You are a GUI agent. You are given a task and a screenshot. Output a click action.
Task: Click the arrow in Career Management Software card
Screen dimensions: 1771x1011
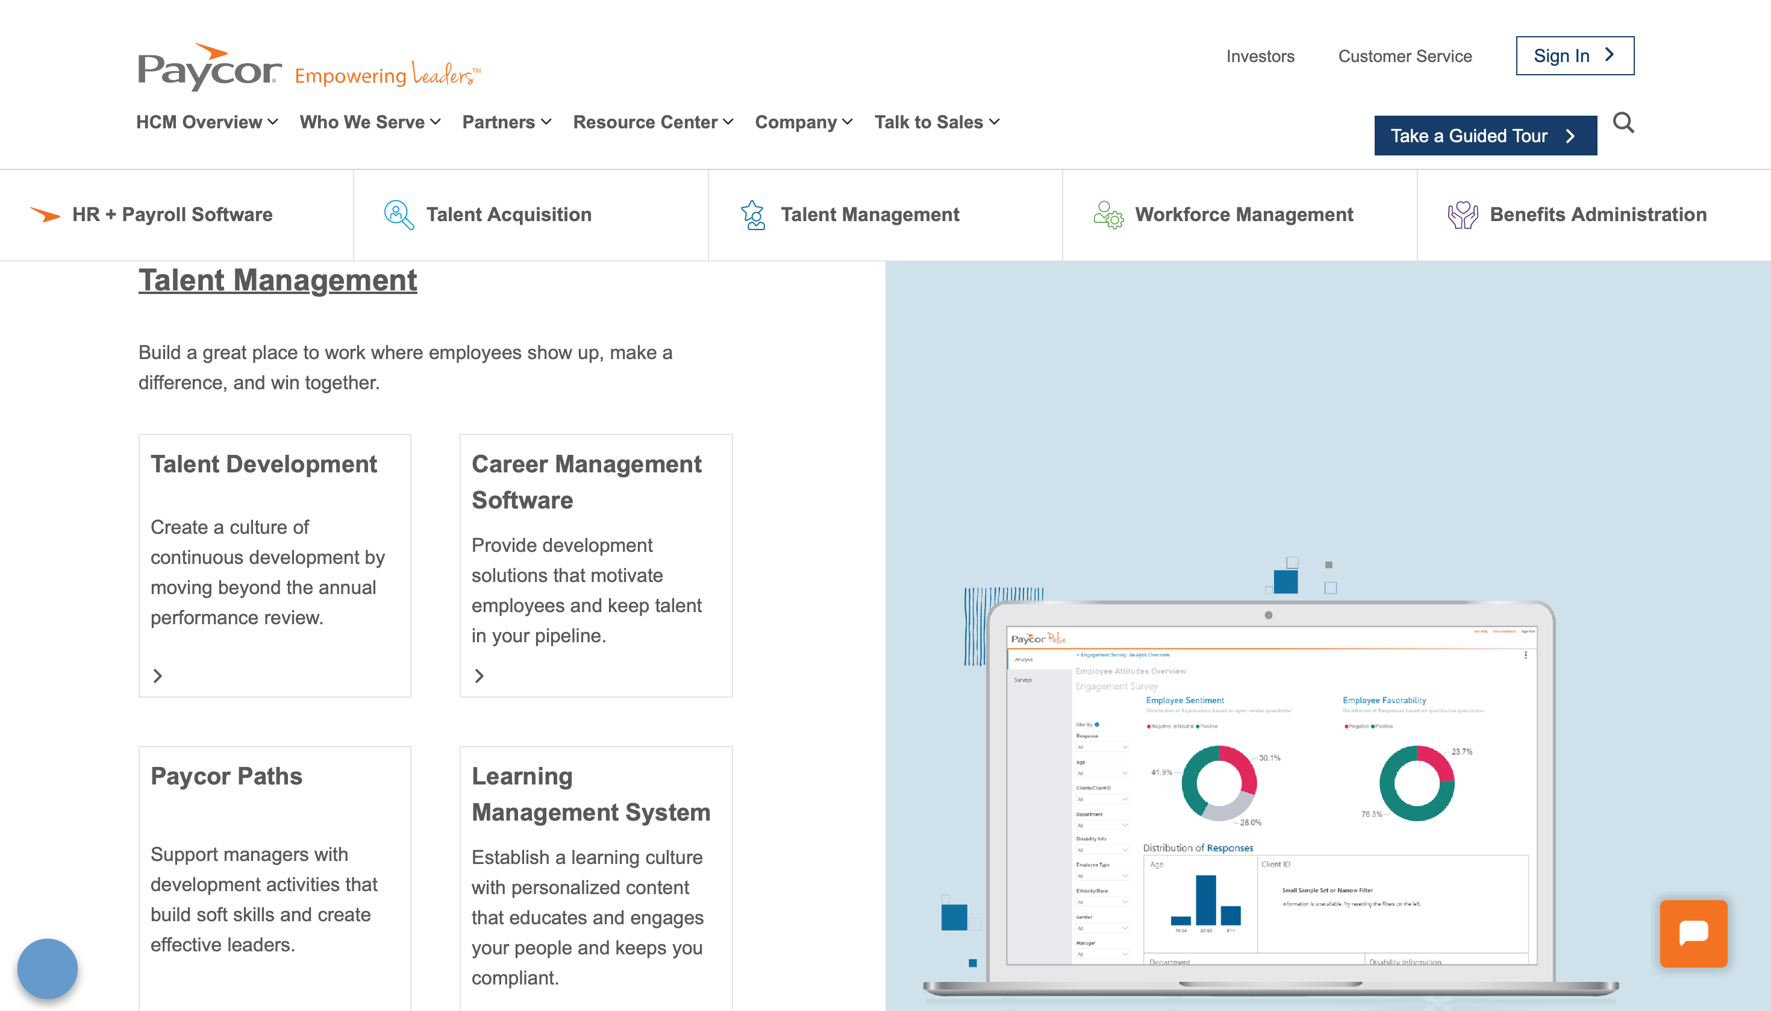[x=479, y=675]
